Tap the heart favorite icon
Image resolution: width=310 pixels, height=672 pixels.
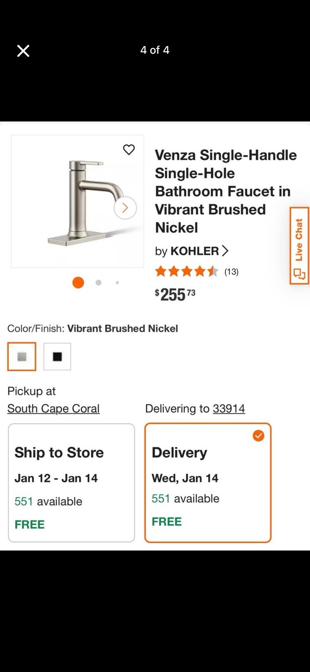pyautogui.click(x=129, y=150)
